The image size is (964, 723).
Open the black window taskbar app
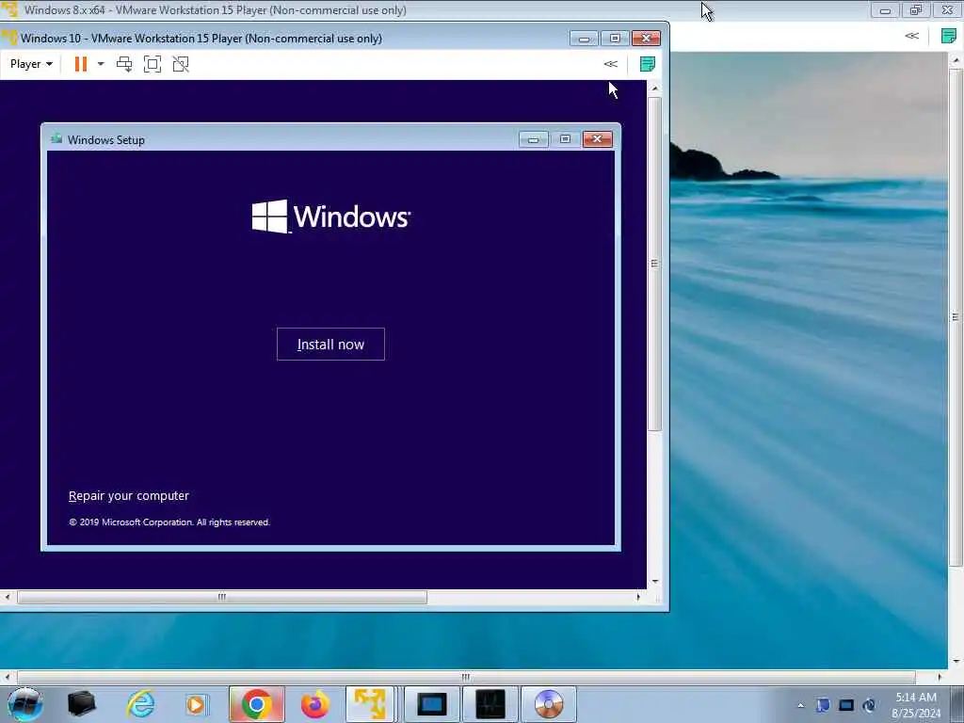[x=490, y=704]
